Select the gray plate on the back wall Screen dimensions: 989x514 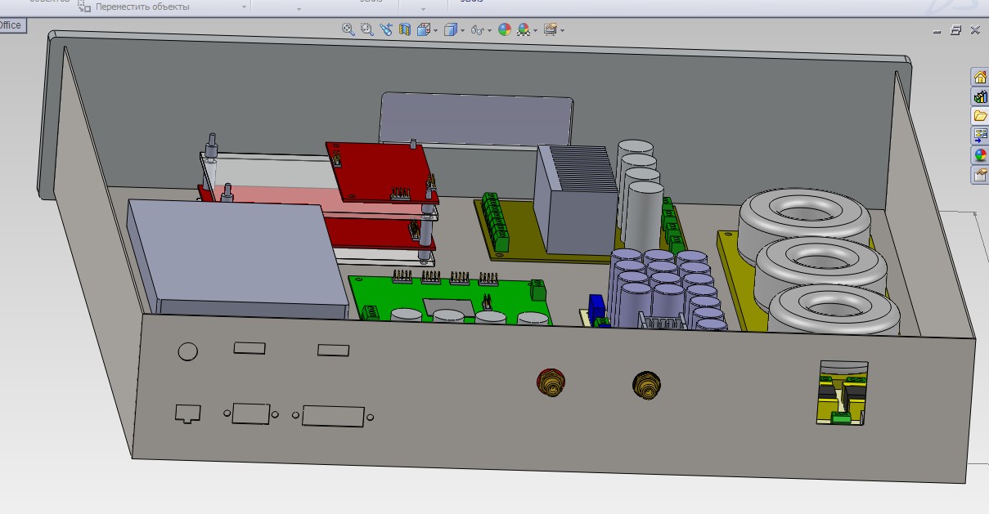click(476, 121)
